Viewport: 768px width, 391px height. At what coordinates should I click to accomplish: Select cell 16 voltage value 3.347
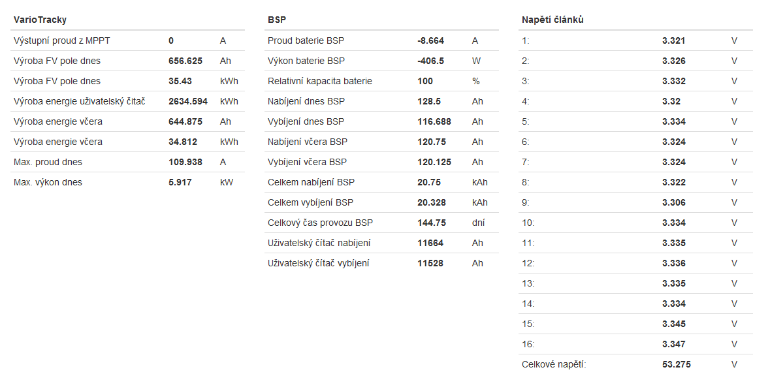[673, 344]
